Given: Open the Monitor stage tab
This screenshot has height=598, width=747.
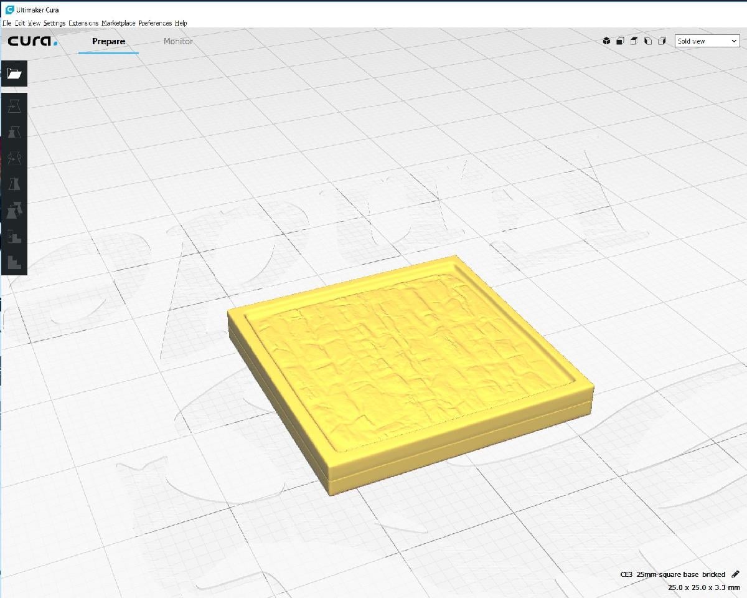Looking at the screenshot, I should pos(178,42).
